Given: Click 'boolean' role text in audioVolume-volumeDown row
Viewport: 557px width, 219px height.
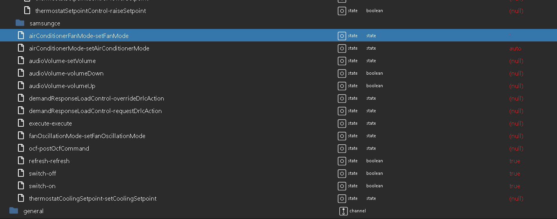Looking at the screenshot, I should (x=374, y=73).
